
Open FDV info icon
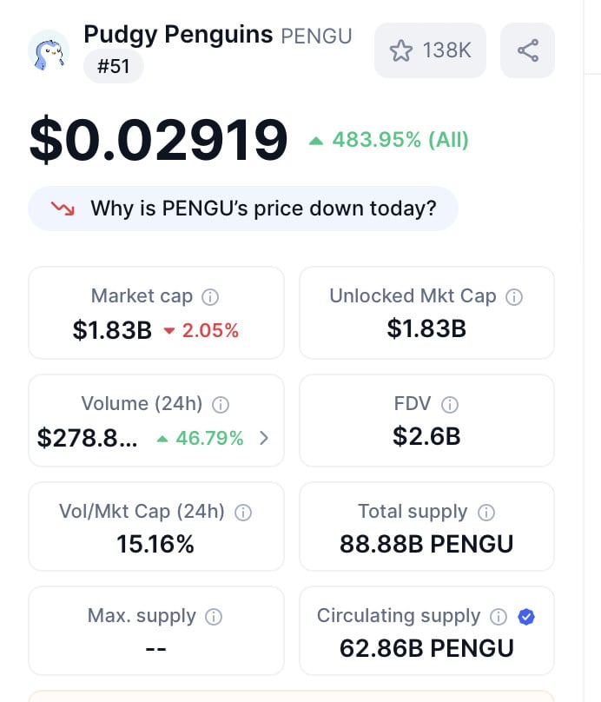(450, 405)
